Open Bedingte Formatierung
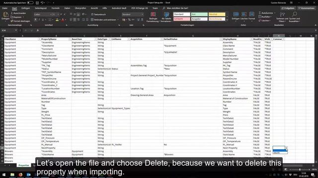This screenshot has height=178, width=318. (x=153, y=17)
